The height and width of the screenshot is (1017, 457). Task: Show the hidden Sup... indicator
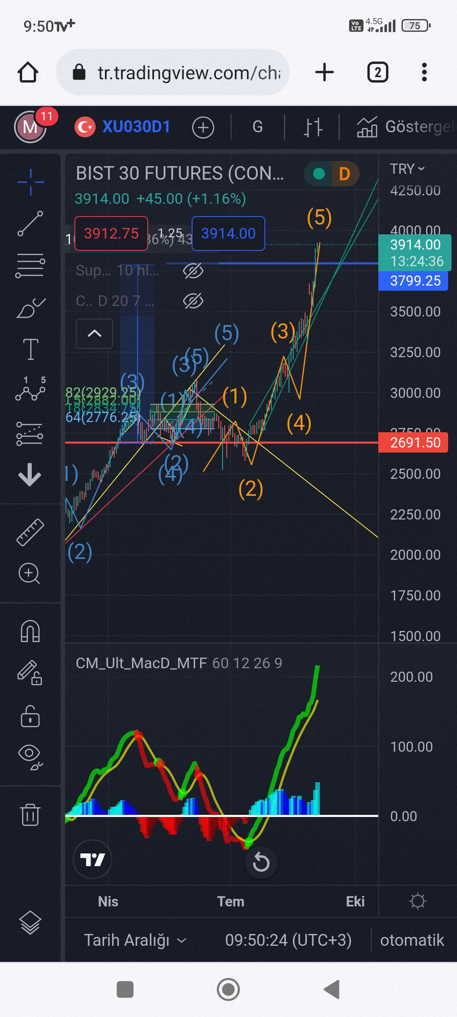click(193, 270)
